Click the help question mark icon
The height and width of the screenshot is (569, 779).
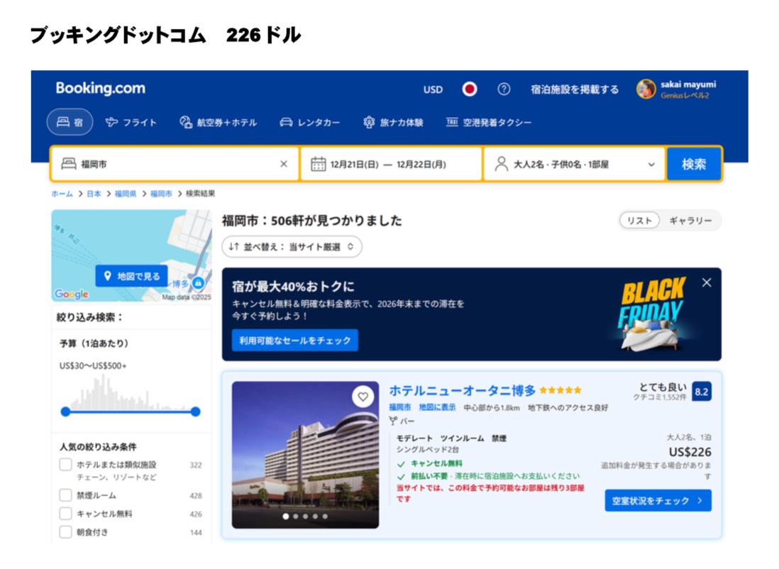click(504, 89)
